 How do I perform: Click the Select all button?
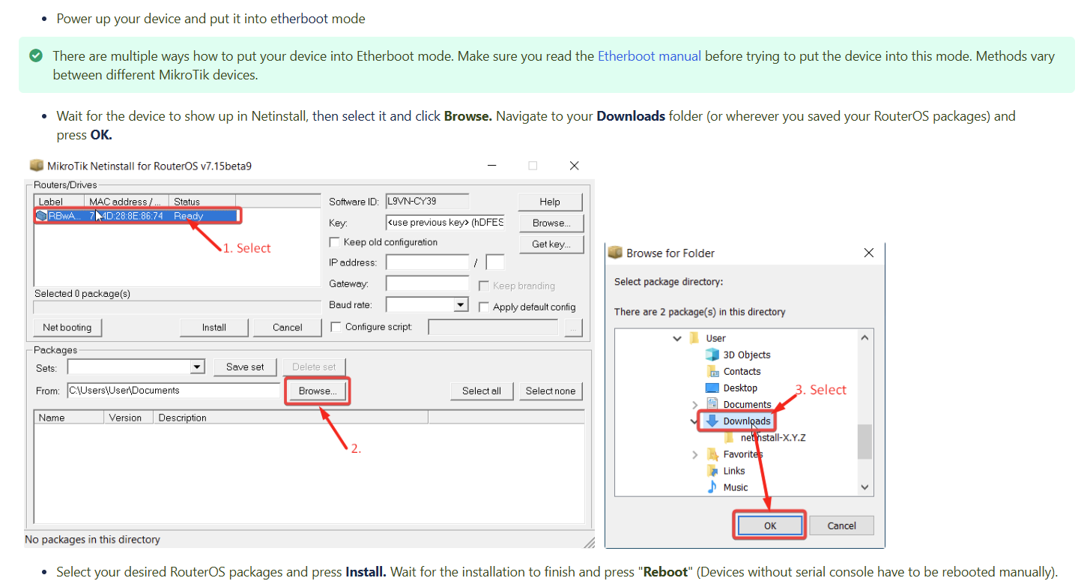482,391
